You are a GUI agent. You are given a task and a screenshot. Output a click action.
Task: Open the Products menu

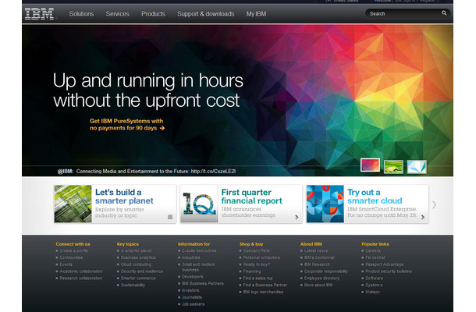153,14
